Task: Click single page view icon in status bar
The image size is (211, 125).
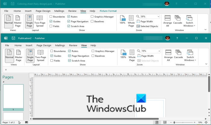Action: (x=157, y=122)
